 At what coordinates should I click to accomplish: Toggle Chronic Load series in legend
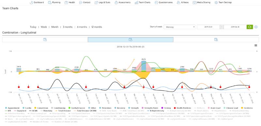231,108
